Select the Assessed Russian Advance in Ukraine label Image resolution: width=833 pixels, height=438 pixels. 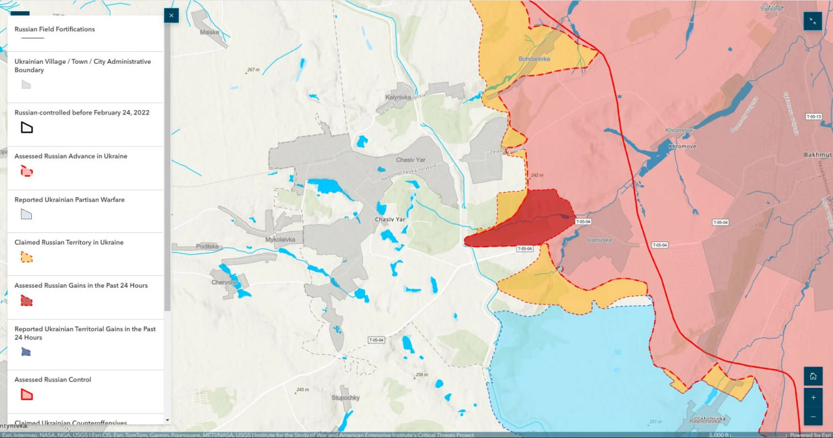pos(71,156)
